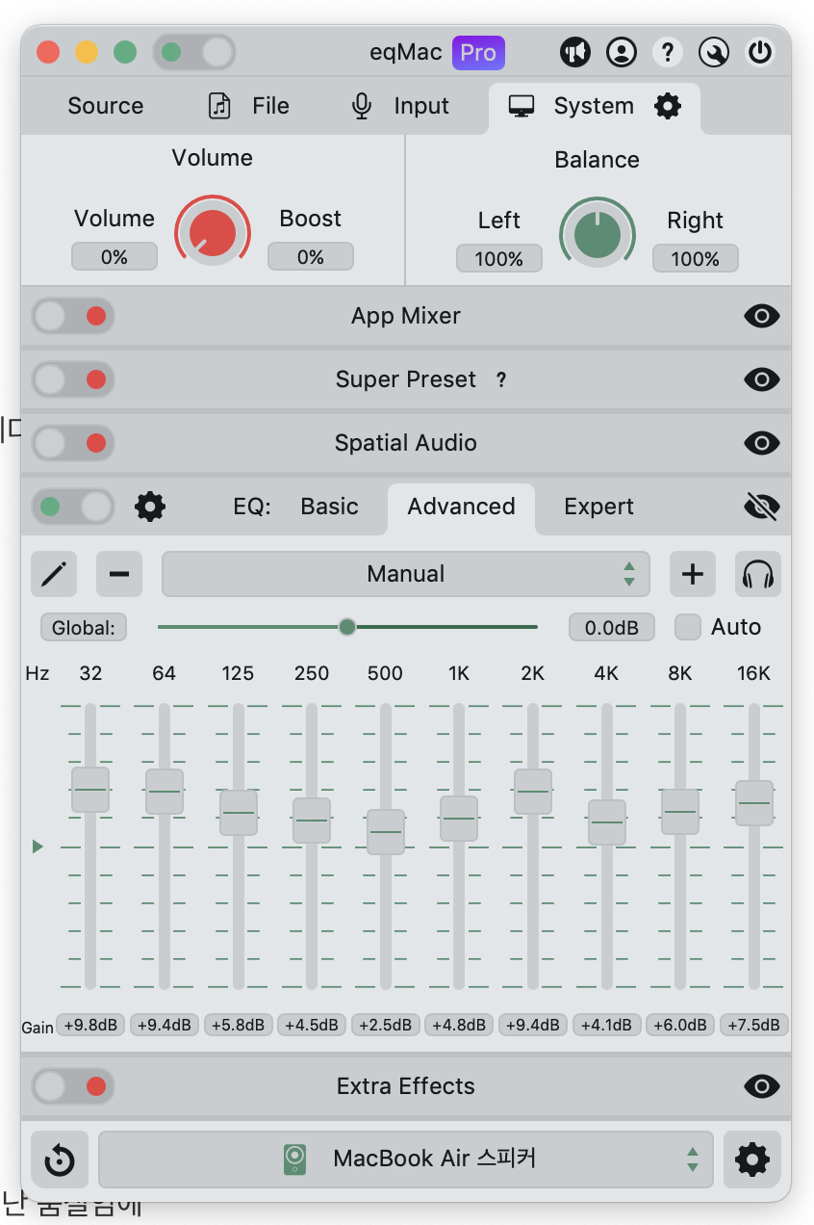Open output device settings gear
This screenshot has height=1225, width=814.
752,1160
